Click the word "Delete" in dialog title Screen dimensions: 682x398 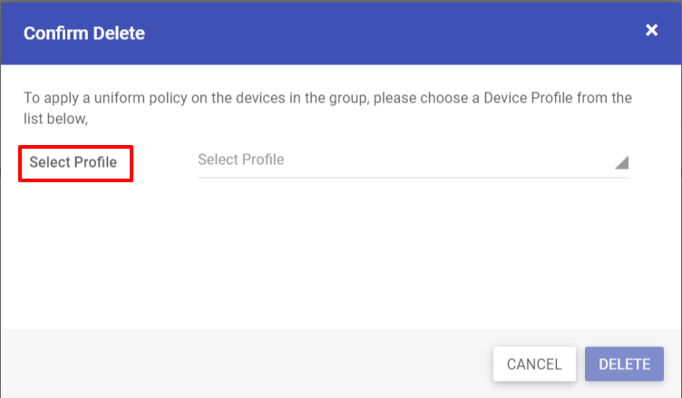point(119,34)
